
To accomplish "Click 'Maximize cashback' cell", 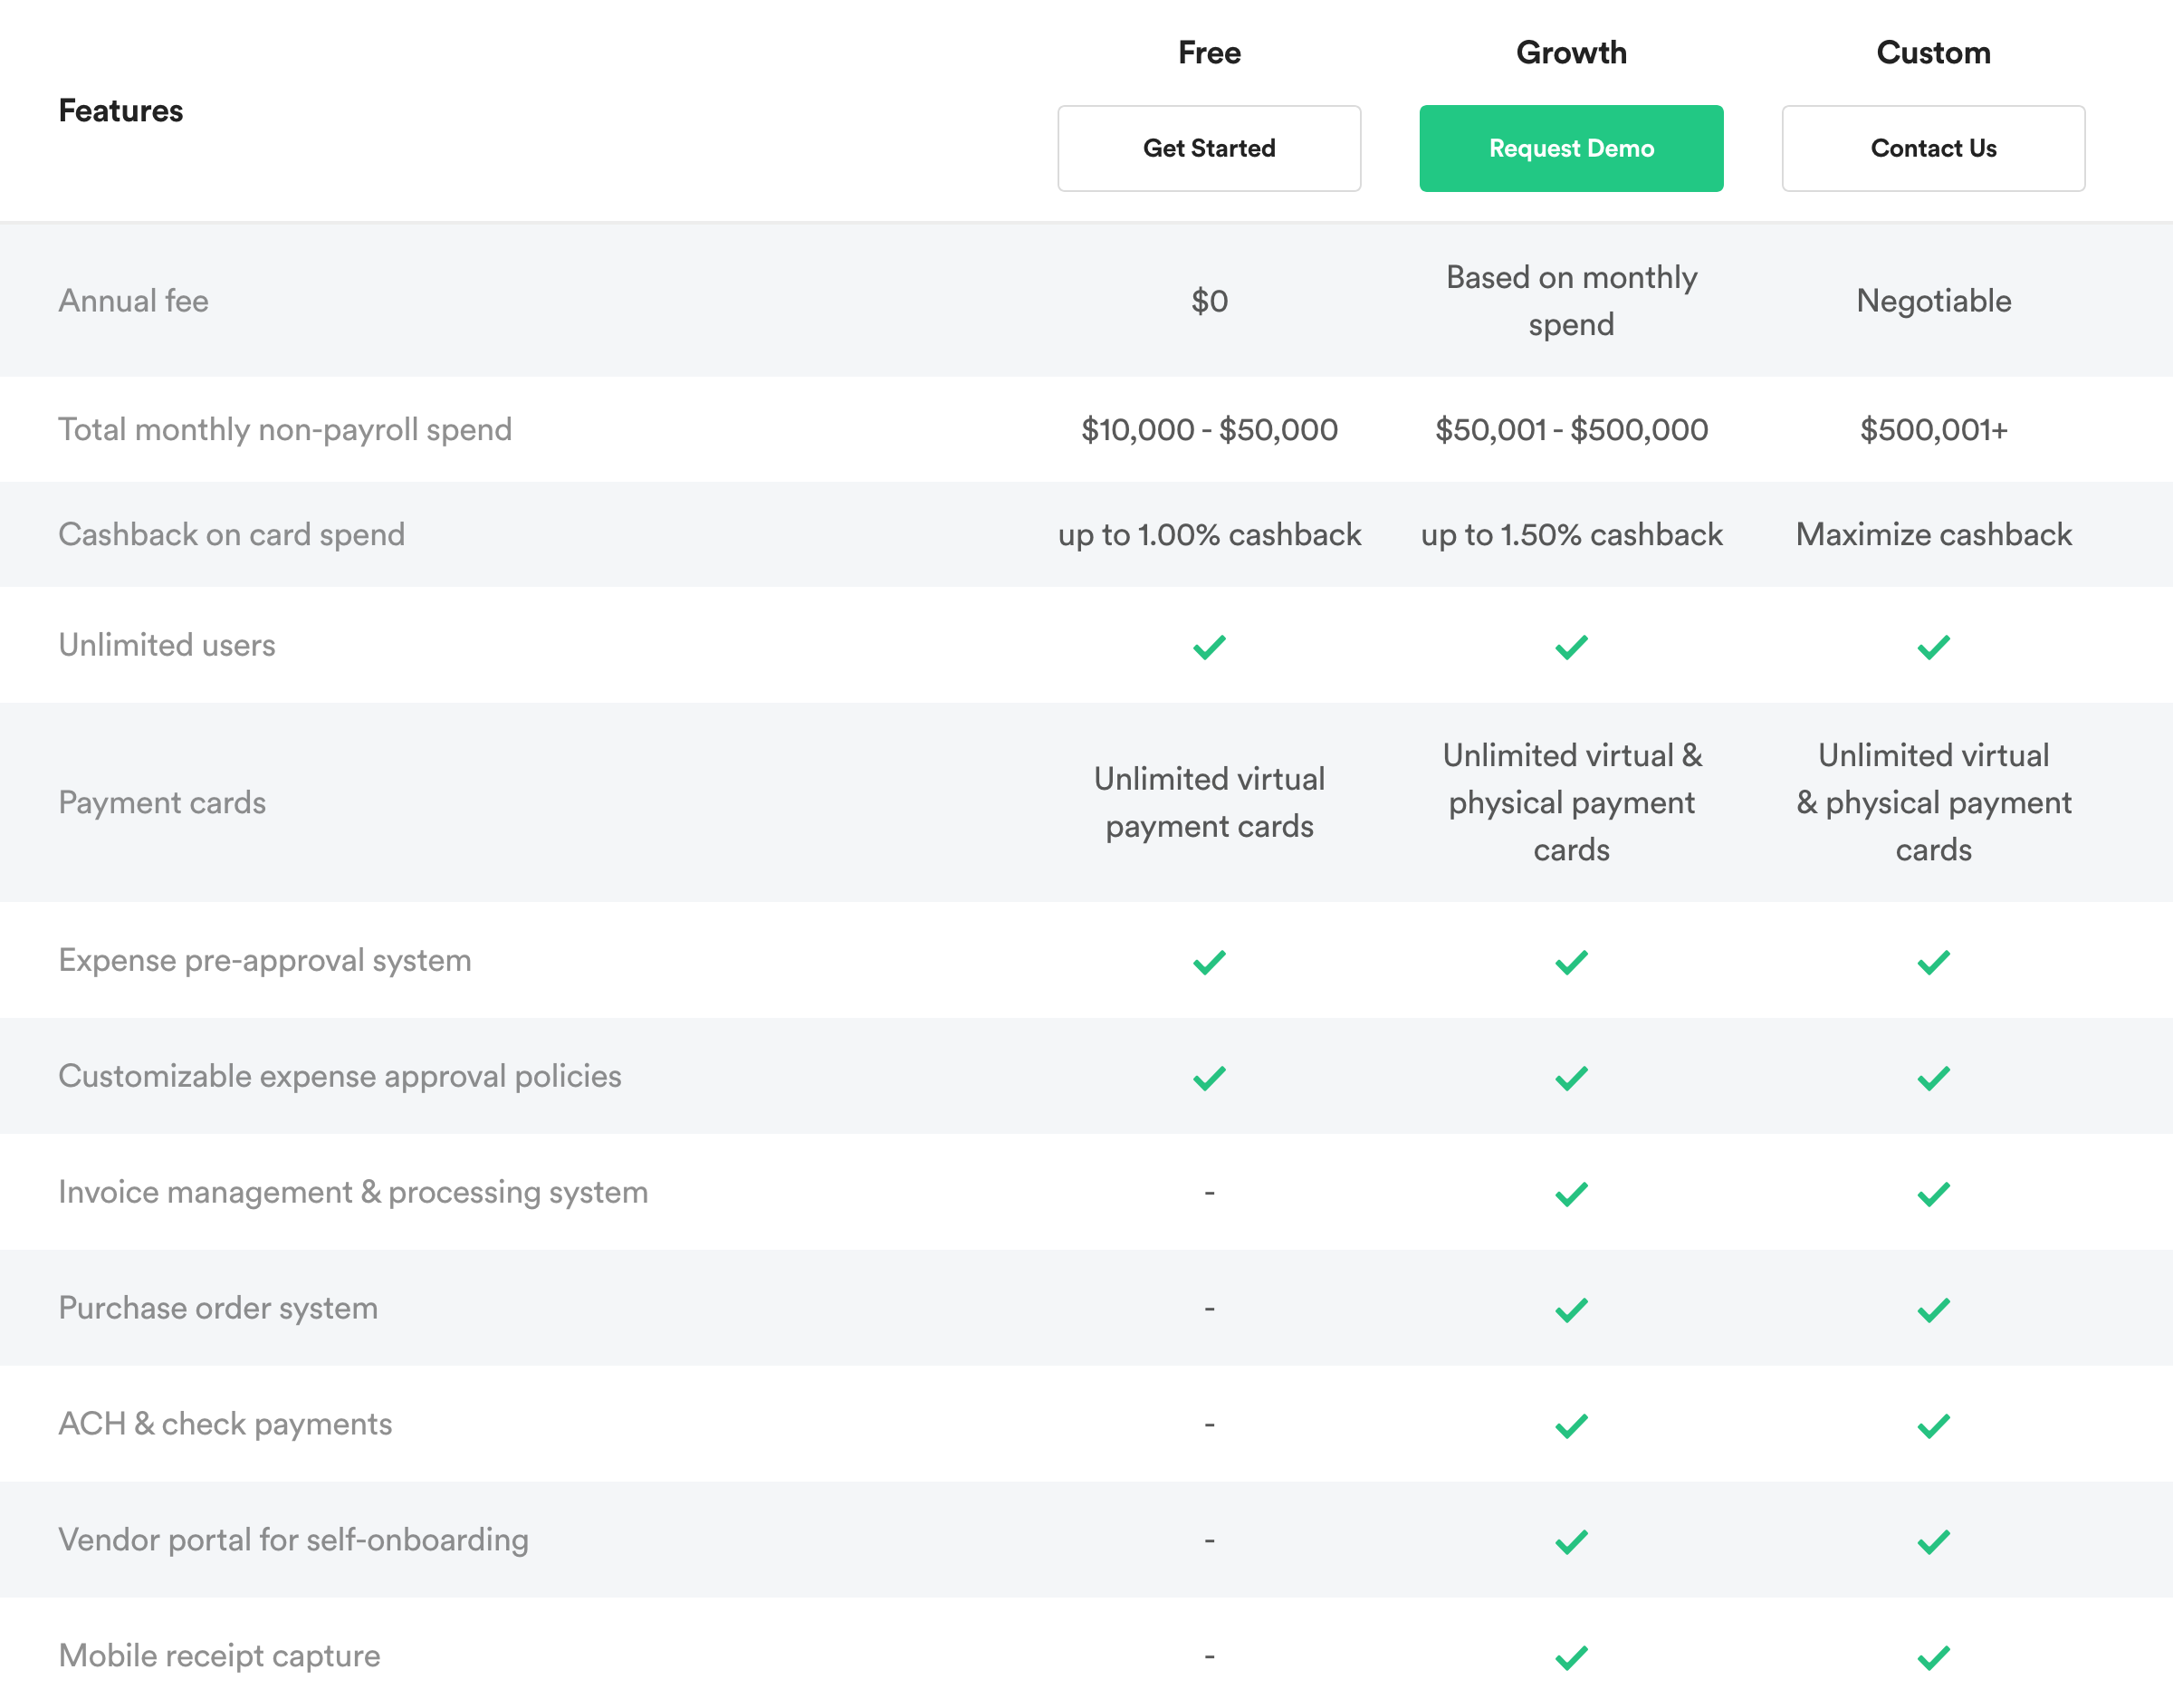I will pos(1932,535).
